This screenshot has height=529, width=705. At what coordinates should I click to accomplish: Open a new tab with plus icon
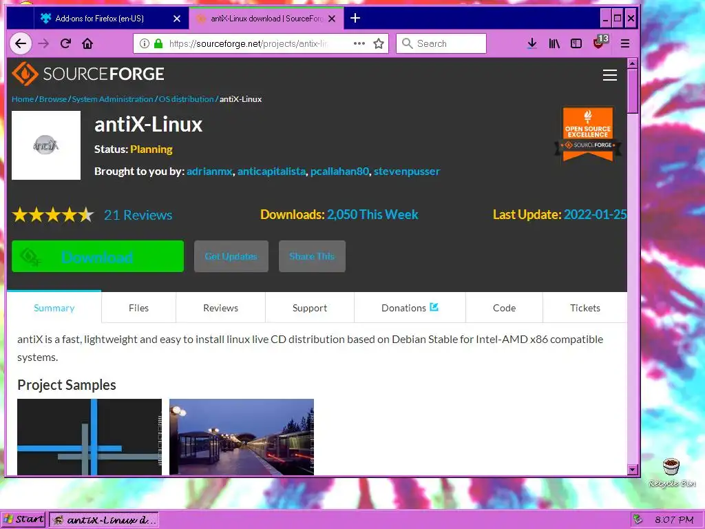point(355,18)
